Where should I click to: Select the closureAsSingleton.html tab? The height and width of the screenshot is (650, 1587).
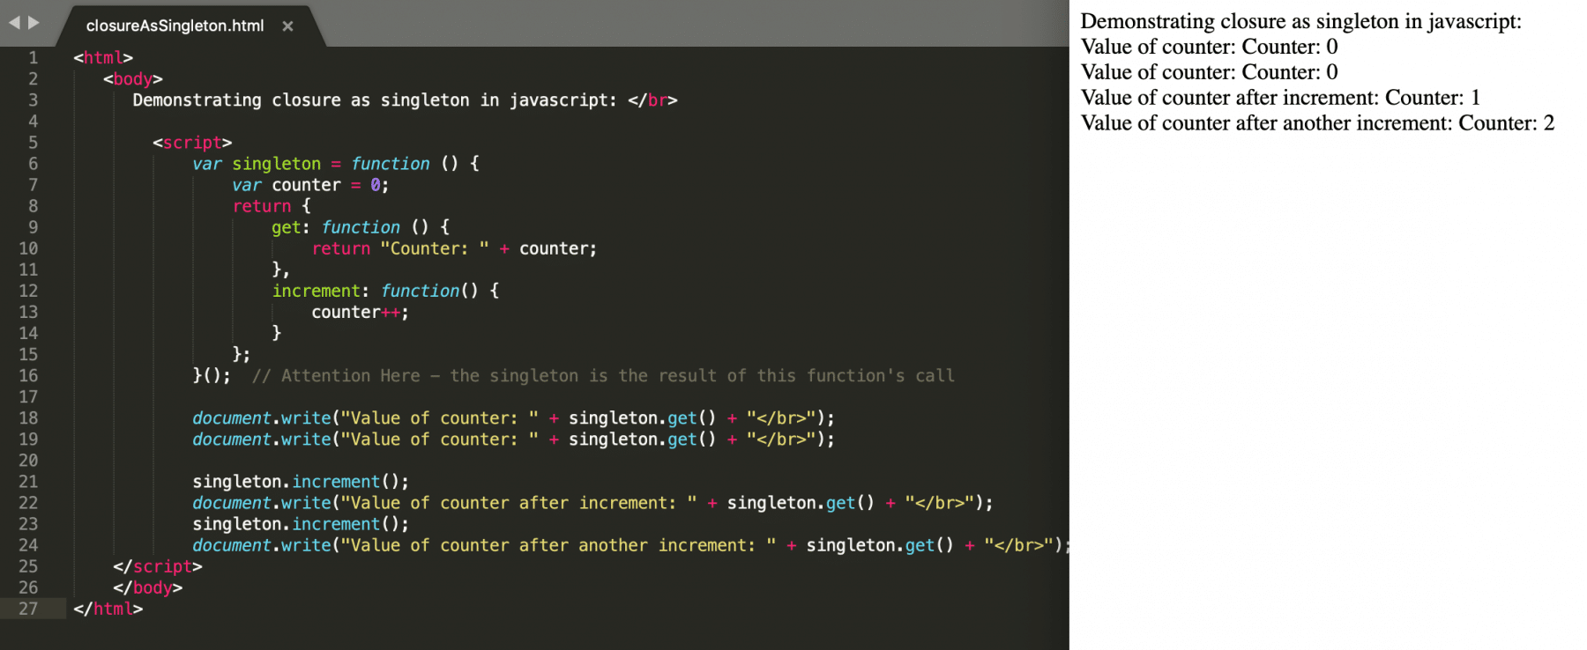tap(175, 26)
